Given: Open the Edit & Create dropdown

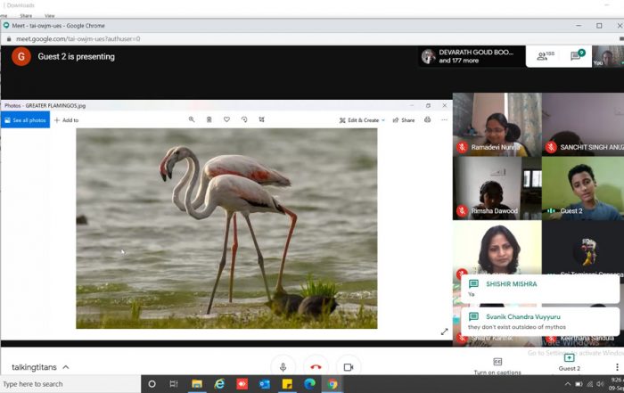Looking at the screenshot, I should [362, 120].
